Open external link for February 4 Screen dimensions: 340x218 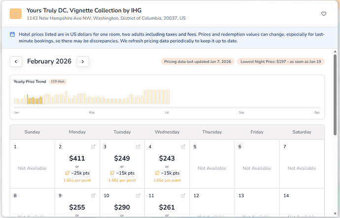point(183,147)
